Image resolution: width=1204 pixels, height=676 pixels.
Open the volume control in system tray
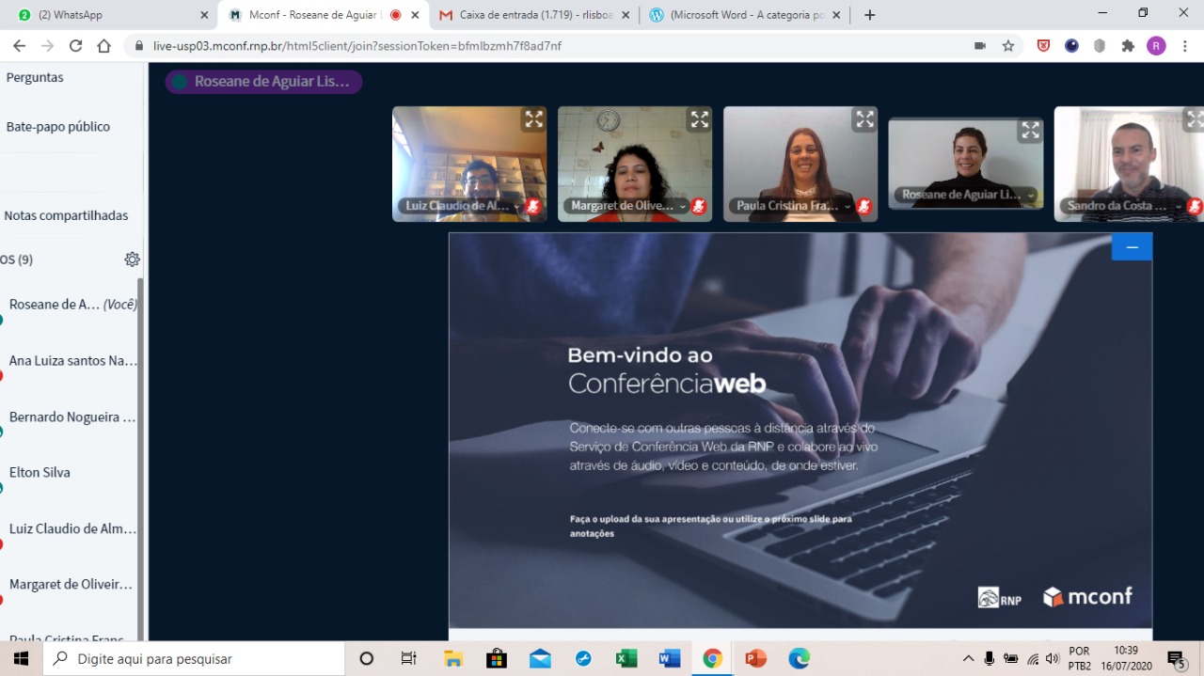pos(1053,658)
